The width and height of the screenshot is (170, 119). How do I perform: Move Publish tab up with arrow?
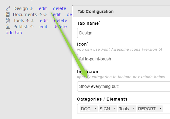[32, 27]
